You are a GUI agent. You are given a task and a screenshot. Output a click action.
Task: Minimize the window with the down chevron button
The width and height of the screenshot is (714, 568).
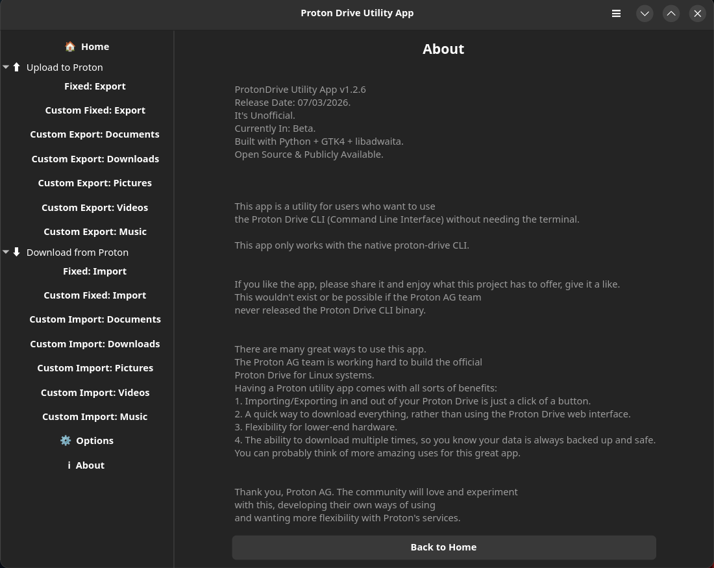(645, 14)
